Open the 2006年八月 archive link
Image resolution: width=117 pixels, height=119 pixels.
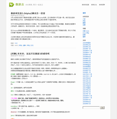(x=87, y=103)
